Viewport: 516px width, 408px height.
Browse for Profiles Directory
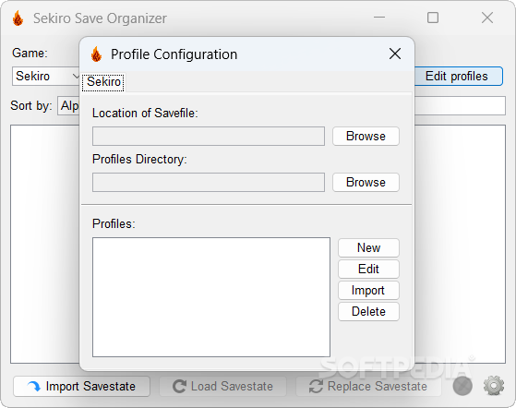pos(366,182)
